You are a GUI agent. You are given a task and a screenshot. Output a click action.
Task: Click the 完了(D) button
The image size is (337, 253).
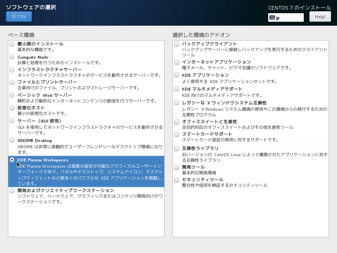click(19, 16)
